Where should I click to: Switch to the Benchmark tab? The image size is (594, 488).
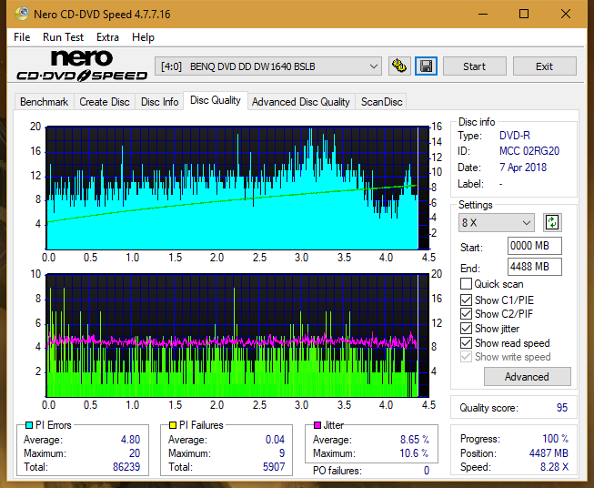tap(45, 102)
